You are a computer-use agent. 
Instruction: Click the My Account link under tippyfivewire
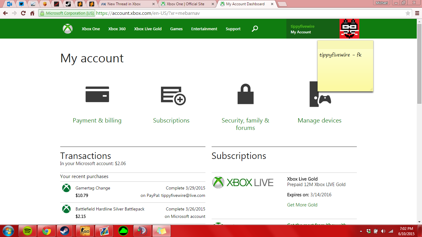[301, 32]
